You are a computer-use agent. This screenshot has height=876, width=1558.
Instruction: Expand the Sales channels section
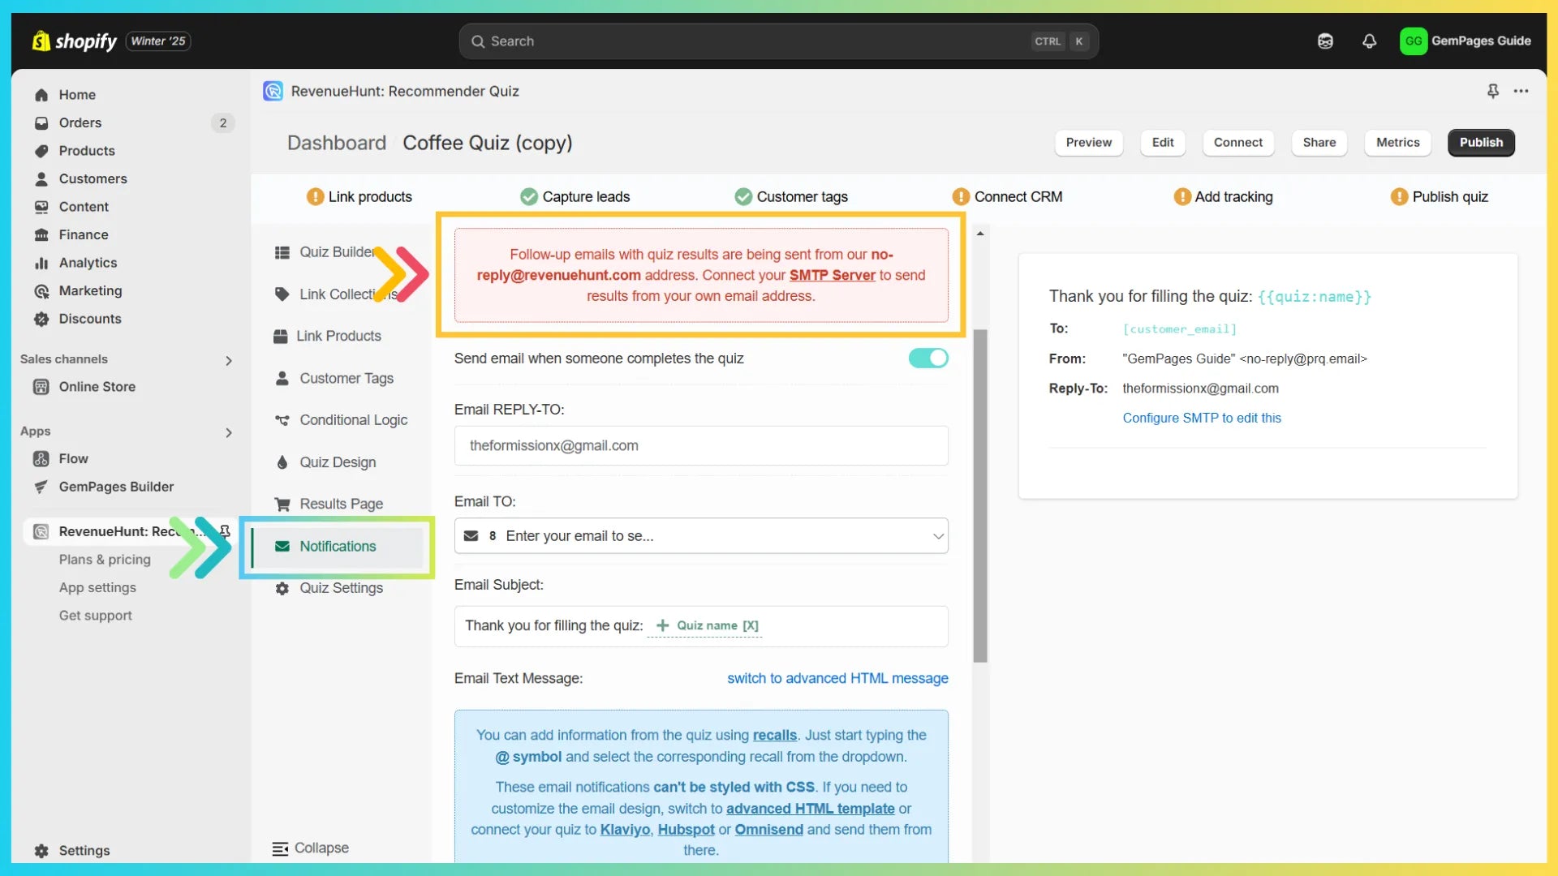pyautogui.click(x=229, y=360)
